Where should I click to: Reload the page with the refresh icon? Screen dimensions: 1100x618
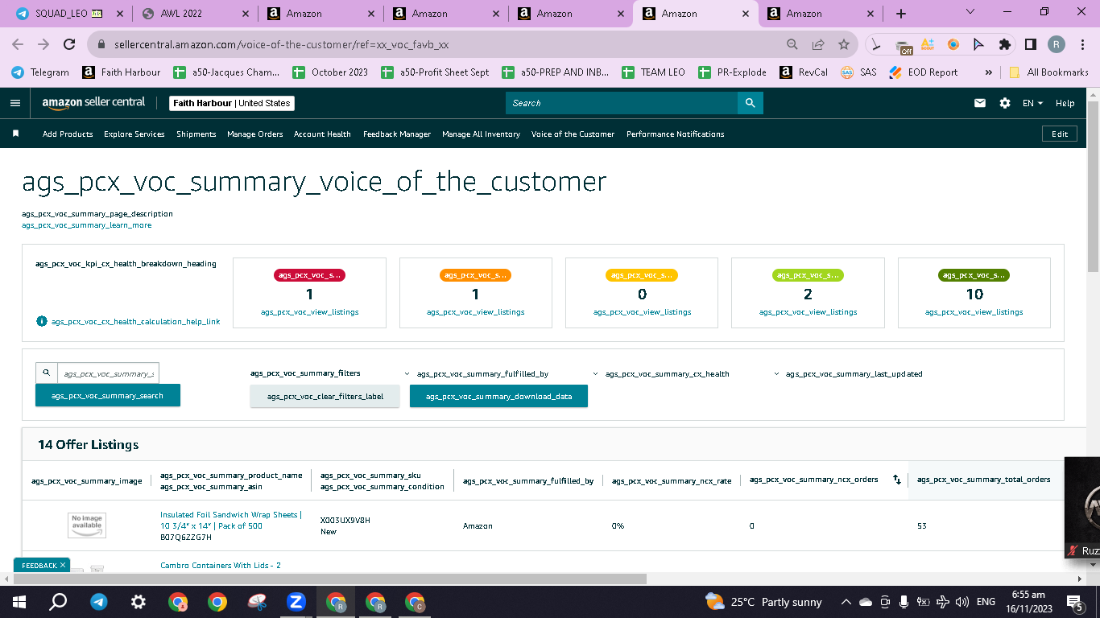pyautogui.click(x=70, y=44)
